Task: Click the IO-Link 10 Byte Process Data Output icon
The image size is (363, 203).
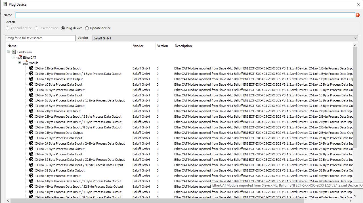Action: coord(31,90)
